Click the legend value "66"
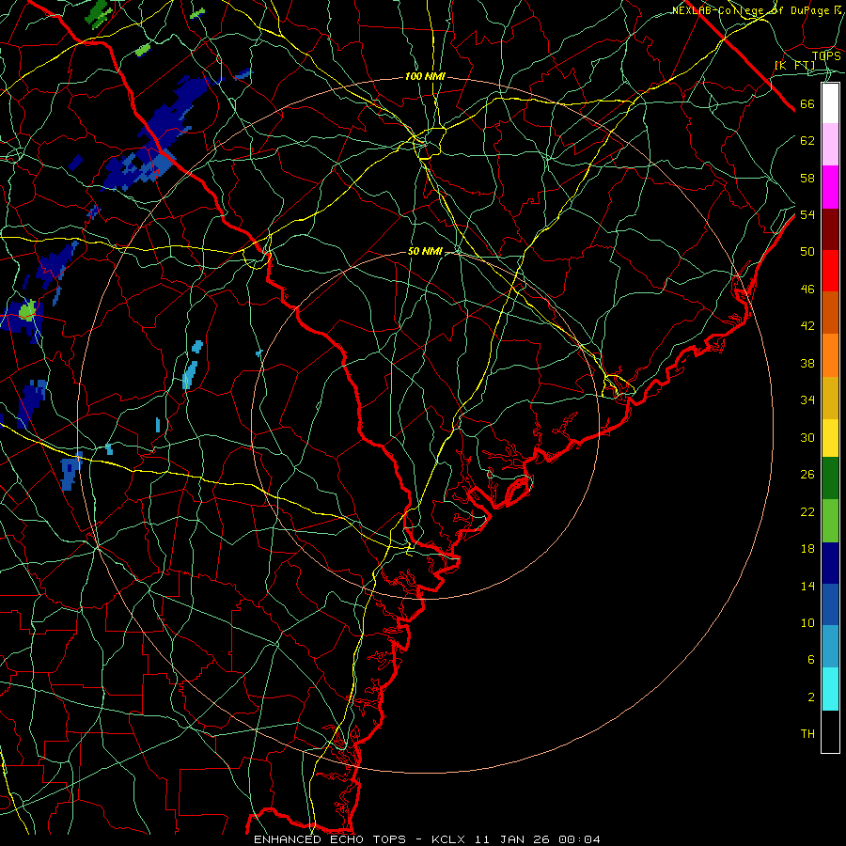The height and width of the screenshot is (846, 846). (x=807, y=103)
